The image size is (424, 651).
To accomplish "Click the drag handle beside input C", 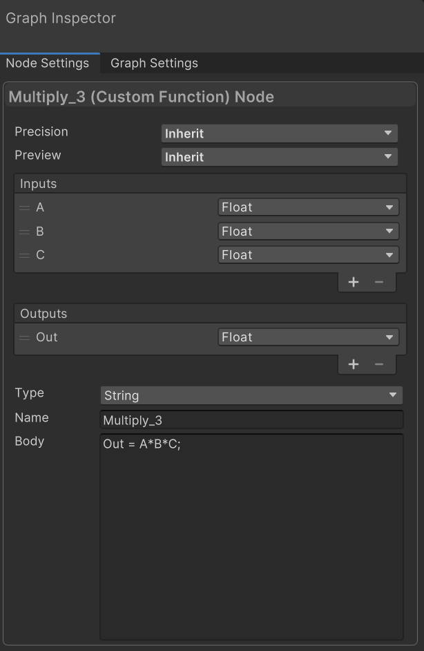I will point(25,255).
